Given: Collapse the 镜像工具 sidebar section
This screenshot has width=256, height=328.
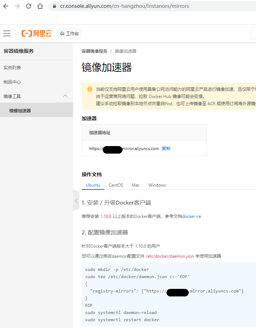Looking at the screenshot, I should (65, 96).
